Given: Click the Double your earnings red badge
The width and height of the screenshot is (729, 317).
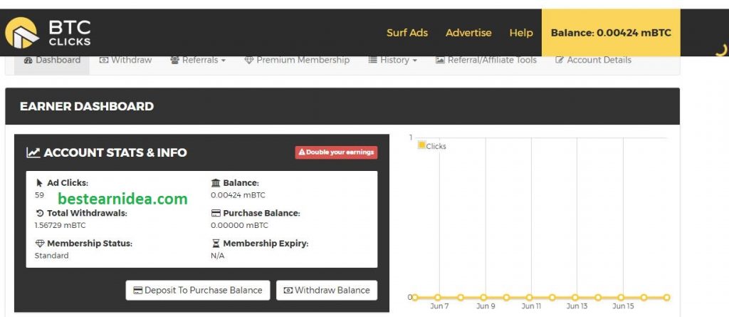Looking at the screenshot, I should coord(336,152).
